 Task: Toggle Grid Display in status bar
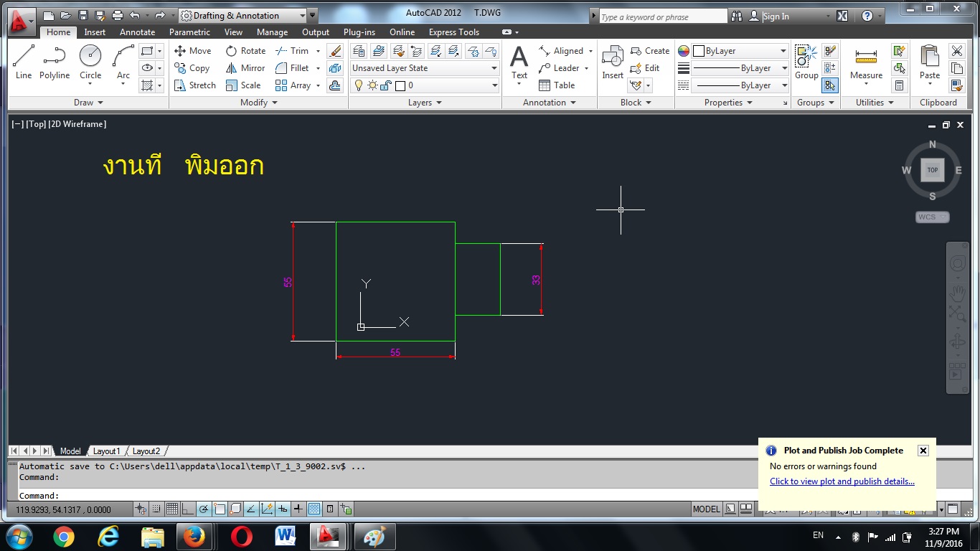click(x=172, y=509)
